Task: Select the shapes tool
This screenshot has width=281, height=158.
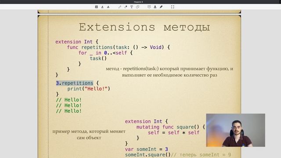Action: pos(137,7)
